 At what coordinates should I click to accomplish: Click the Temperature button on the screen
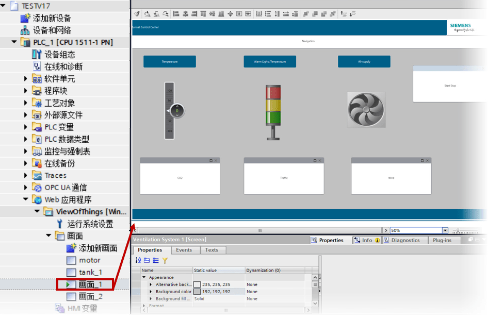(170, 61)
